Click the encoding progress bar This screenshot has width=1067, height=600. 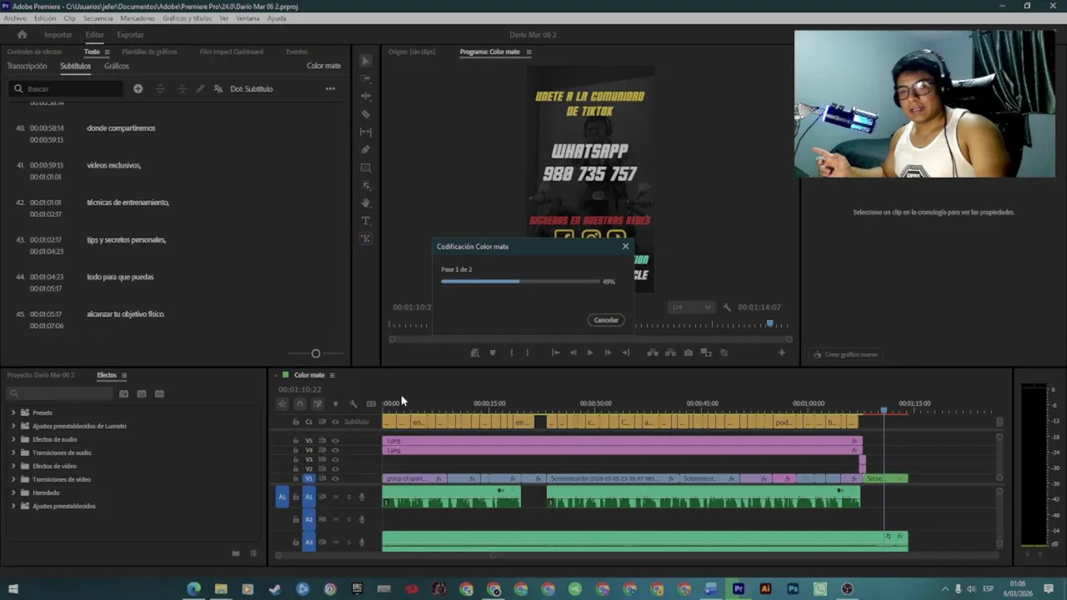point(520,282)
